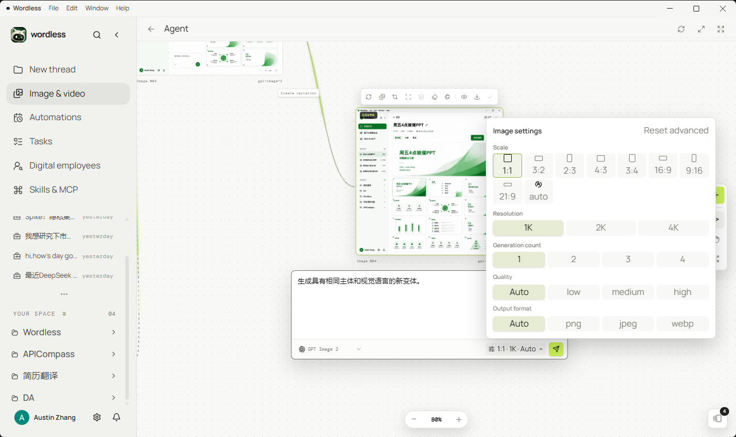Click the refresh icon in top right header
Viewport: 736px width, 437px height.
tap(681, 29)
